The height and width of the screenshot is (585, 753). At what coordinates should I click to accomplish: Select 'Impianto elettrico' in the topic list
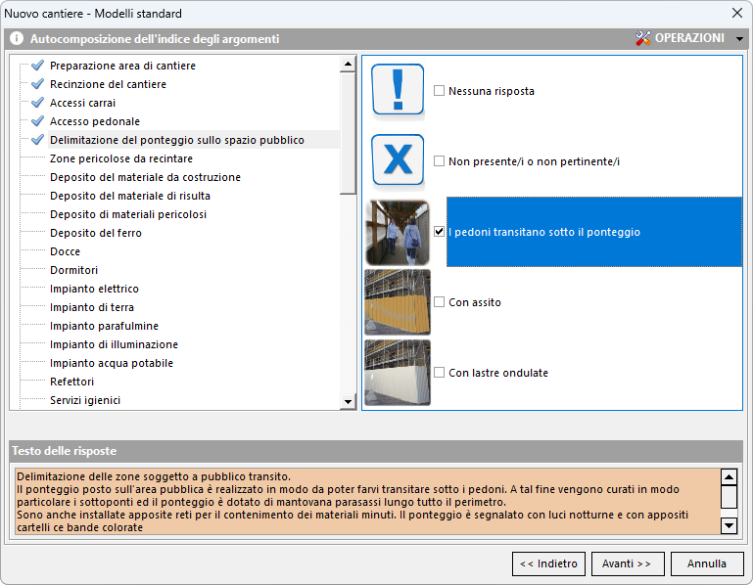point(94,289)
